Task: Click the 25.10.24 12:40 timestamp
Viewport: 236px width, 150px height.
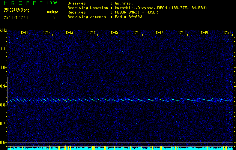Action: coord(16,17)
